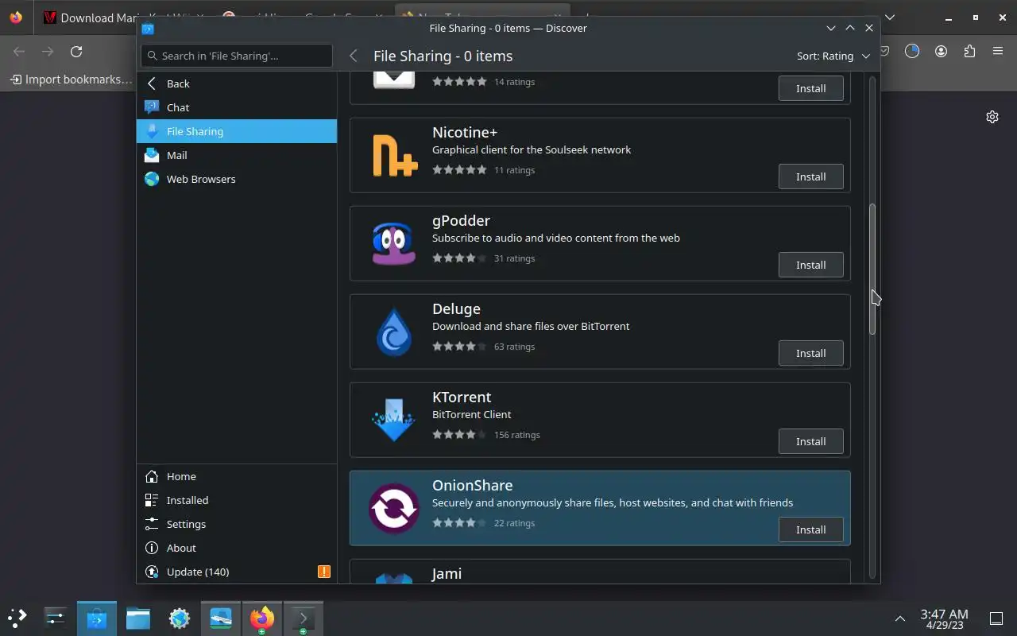Open the Konsole terminal from taskbar
The width and height of the screenshot is (1017, 636).
(x=304, y=618)
